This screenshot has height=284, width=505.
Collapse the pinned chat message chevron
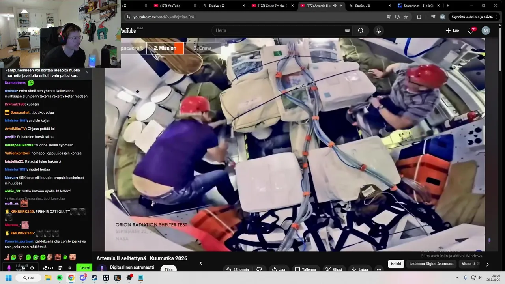coord(87,72)
